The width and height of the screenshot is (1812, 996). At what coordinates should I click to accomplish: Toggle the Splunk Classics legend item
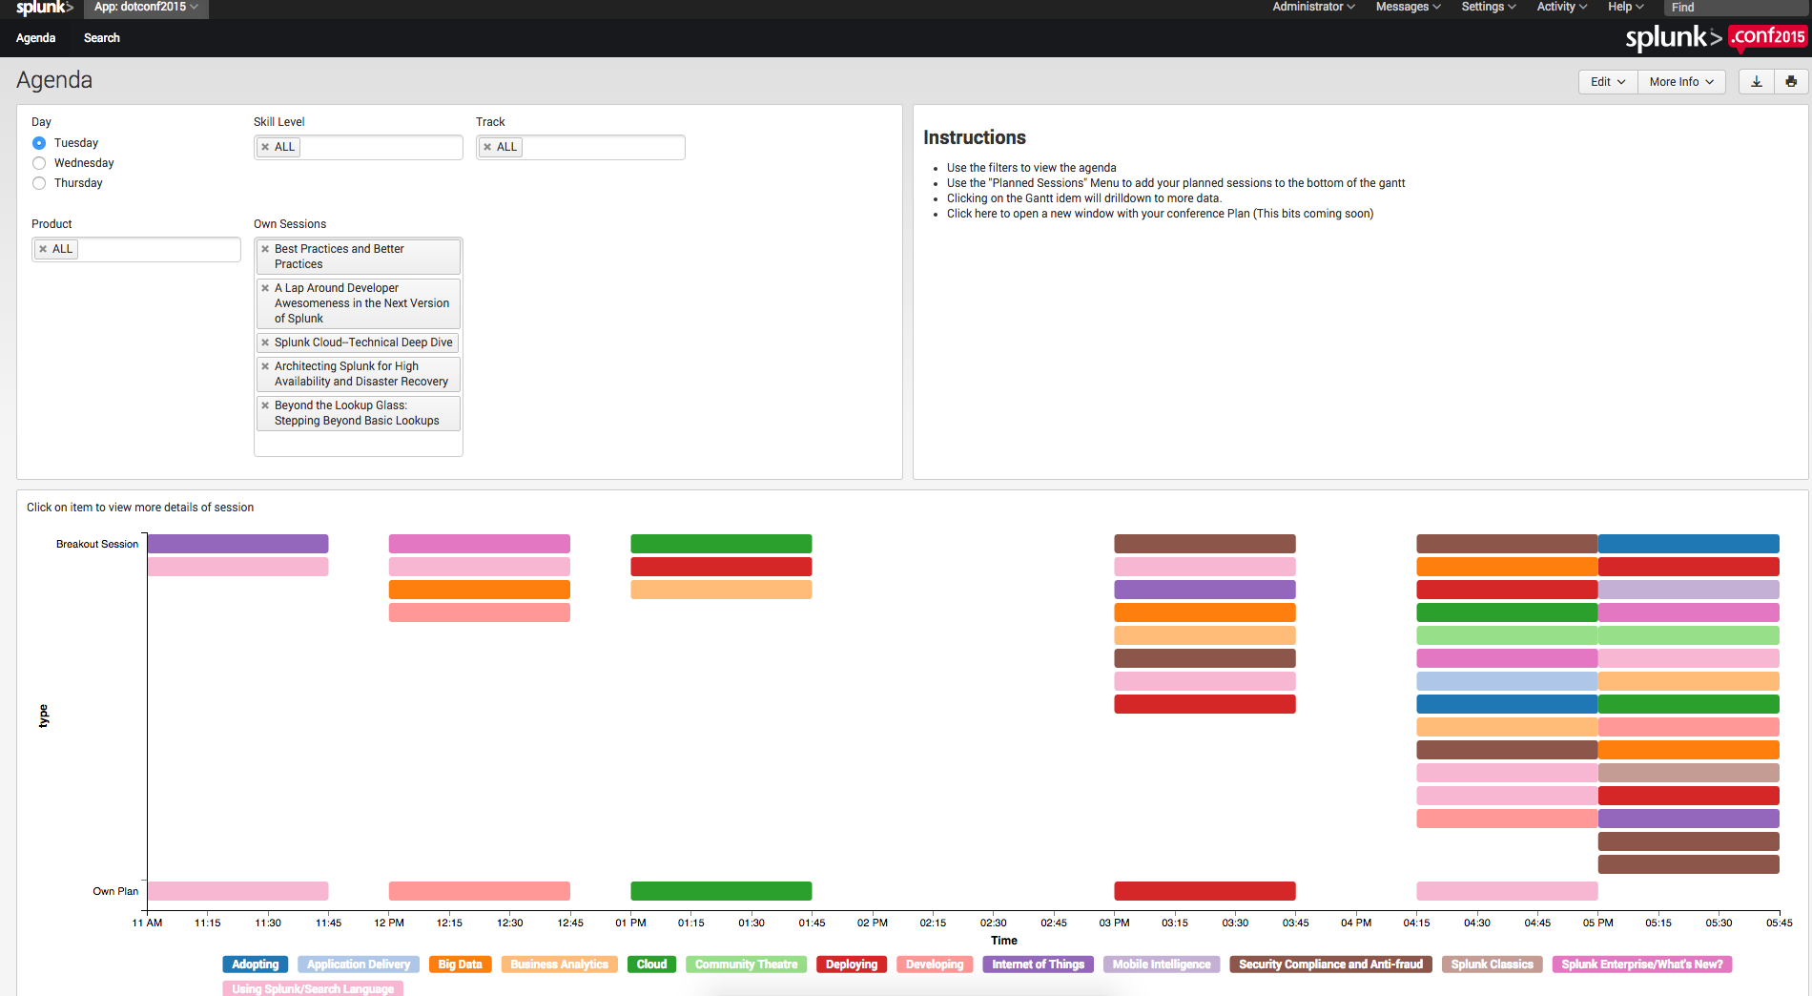pyautogui.click(x=1493, y=965)
